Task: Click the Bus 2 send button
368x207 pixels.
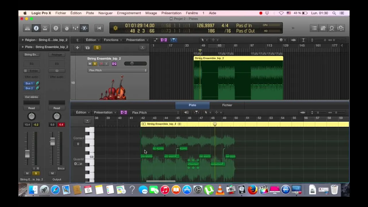Action: tap(29, 88)
